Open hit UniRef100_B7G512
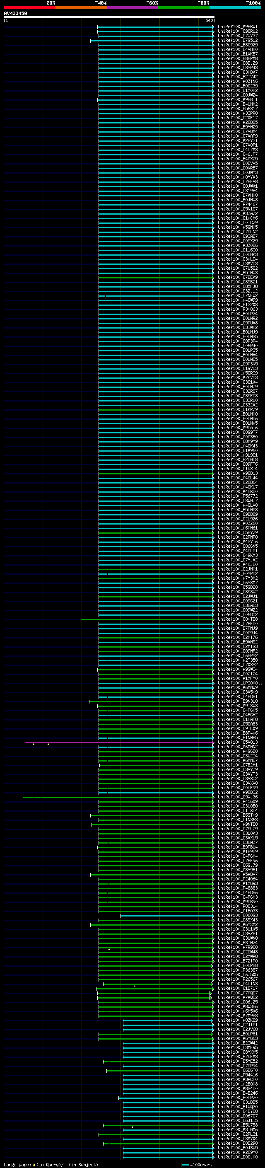The image size is (265, 1168). coord(238,40)
